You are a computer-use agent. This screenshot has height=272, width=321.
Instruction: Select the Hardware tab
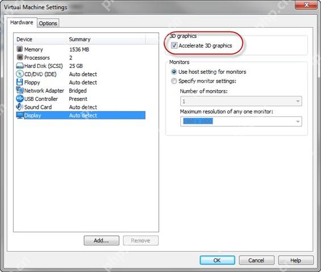click(x=22, y=22)
